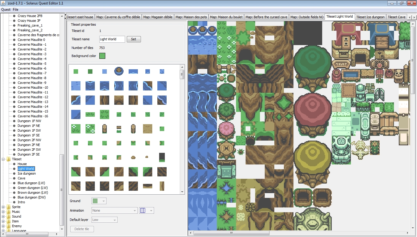Select the small pink tree tile
This screenshot has height=237, width=417.
226,131
